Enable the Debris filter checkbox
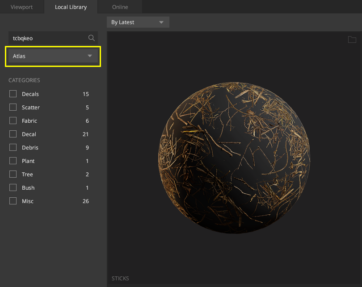362x287 pixels. coord(13,147)
